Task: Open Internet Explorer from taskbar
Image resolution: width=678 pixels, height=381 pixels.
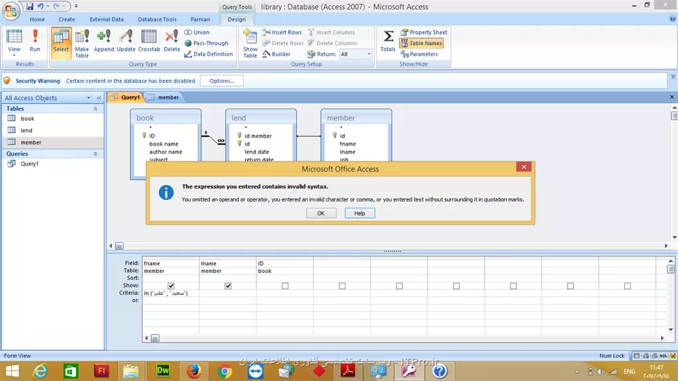Action: coord(40,371)
